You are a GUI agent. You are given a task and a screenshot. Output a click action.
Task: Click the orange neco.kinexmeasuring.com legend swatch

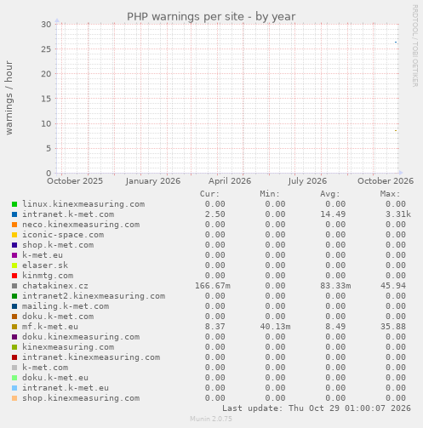(14, 225)
